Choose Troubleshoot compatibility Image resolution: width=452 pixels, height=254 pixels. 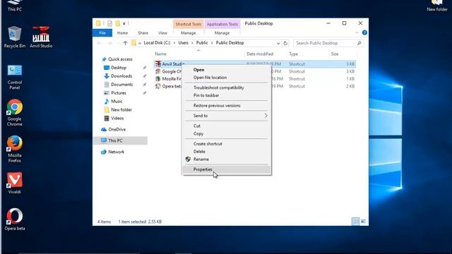227,87
